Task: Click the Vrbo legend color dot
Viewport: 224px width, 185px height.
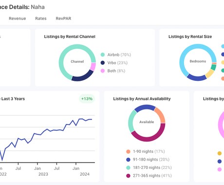Action: coord(103,63)
